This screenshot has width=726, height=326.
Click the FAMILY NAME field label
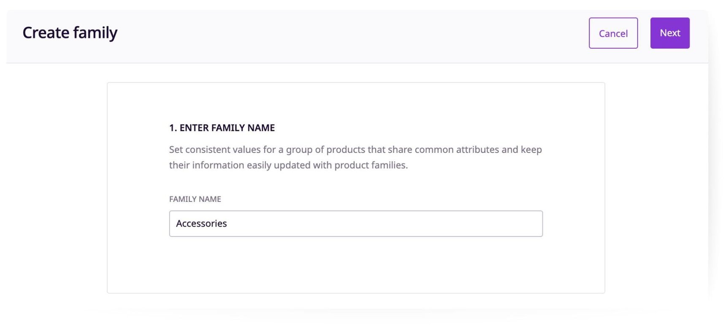pos(195,199)
